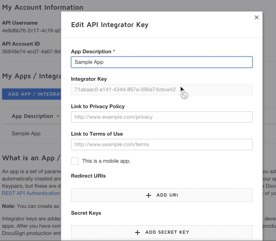Sort by the App Description column arrow
The height and width of the screenshot is (241, 276).
pyautogui.click(x=58, y=116)
